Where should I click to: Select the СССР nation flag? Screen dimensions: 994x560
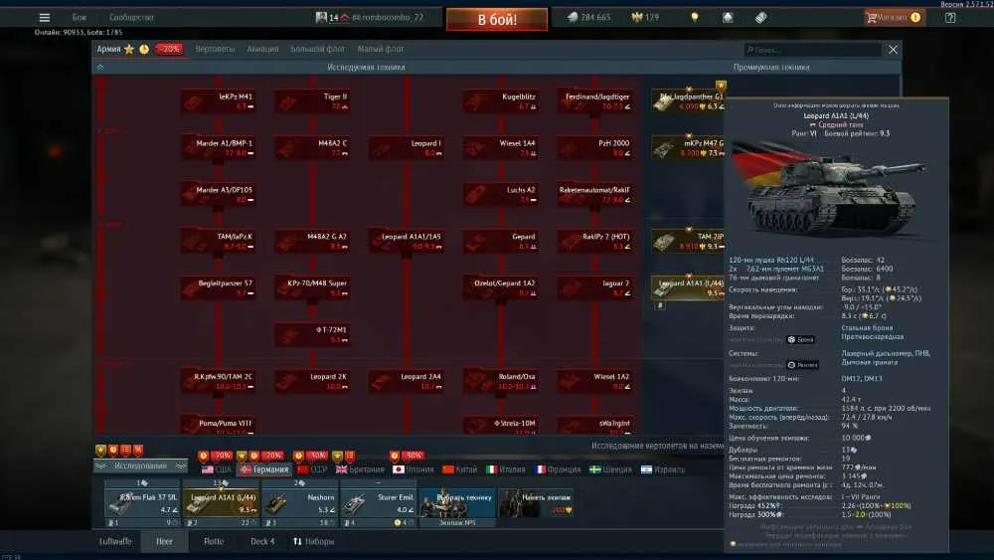tap(312, 469)
